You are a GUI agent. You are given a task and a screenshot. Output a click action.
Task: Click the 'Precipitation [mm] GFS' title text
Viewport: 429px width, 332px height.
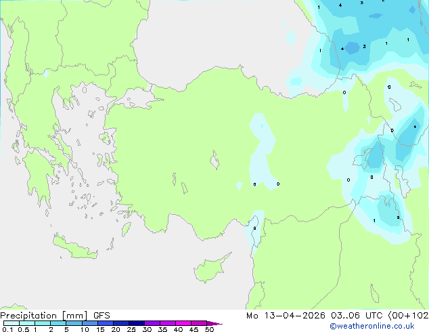click(x=55, y=316)
